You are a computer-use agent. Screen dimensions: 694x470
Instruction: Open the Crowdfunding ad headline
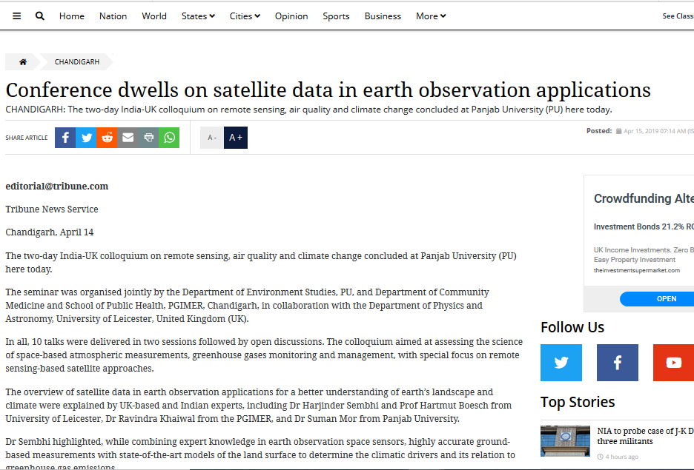[x=644, y=199]
